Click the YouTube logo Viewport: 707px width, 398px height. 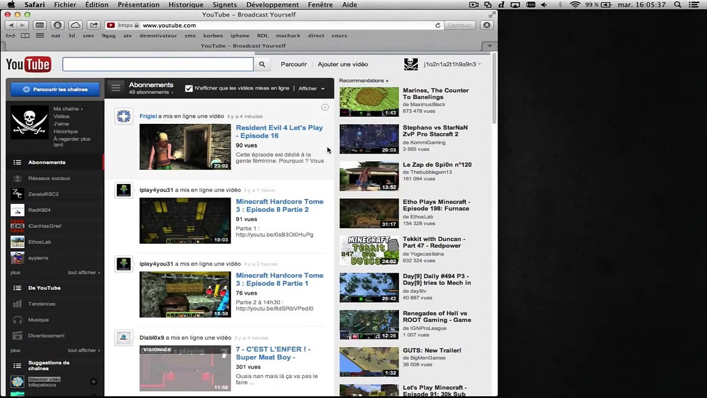(x=29, y=65)
